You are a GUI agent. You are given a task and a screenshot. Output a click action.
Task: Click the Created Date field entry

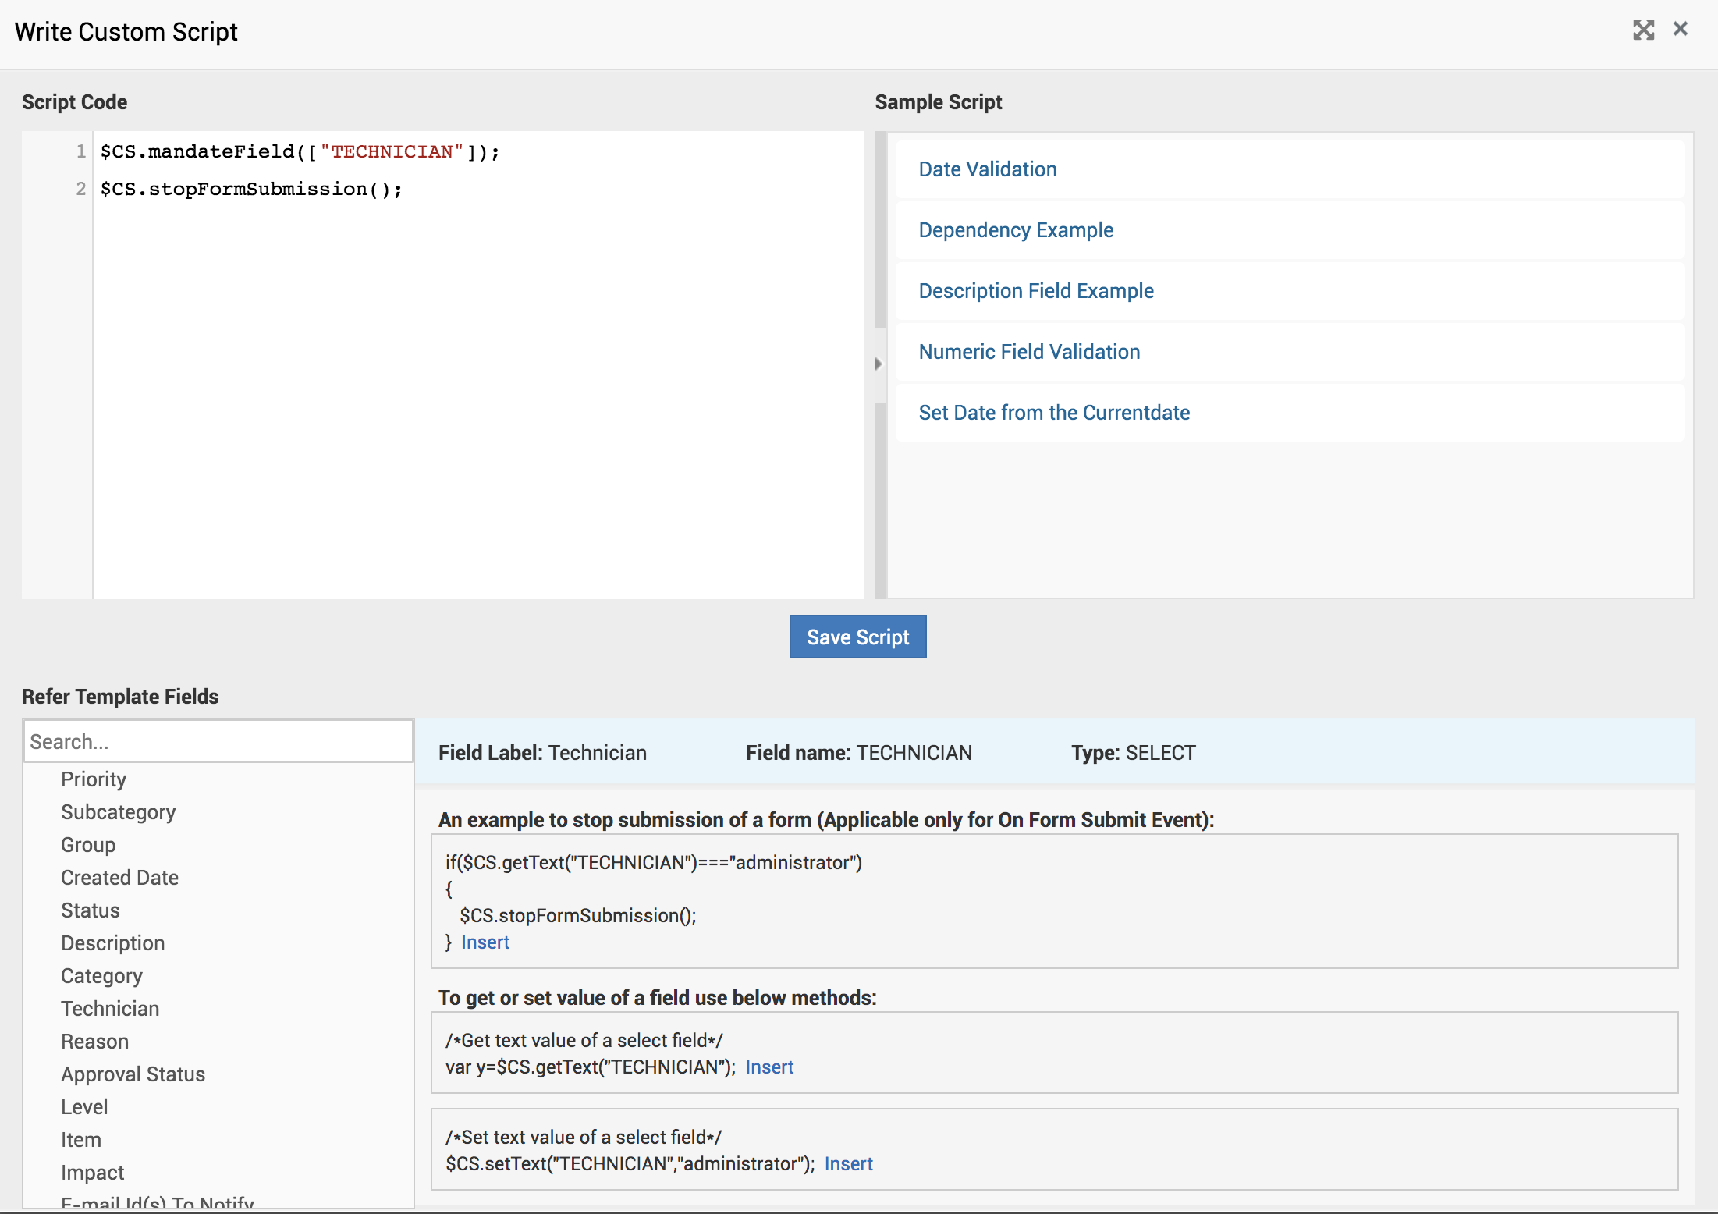click(119, 878)
